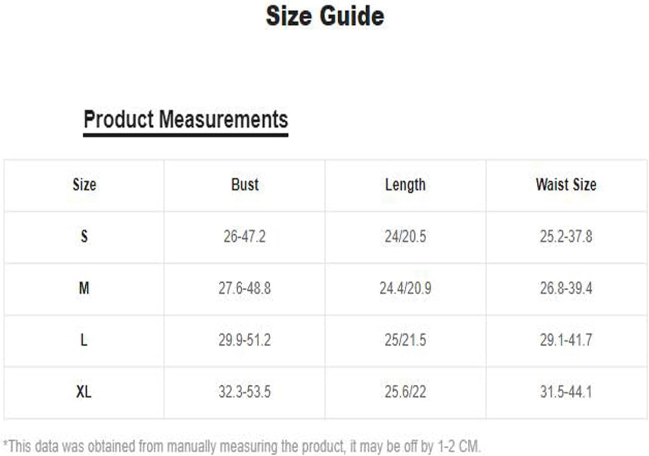
Task: Click length value 24/20.5
Action: click(405, 237)
